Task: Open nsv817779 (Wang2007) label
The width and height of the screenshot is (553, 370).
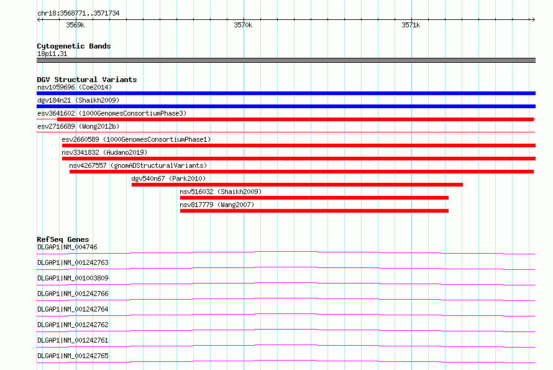Action: pos(217,205)
